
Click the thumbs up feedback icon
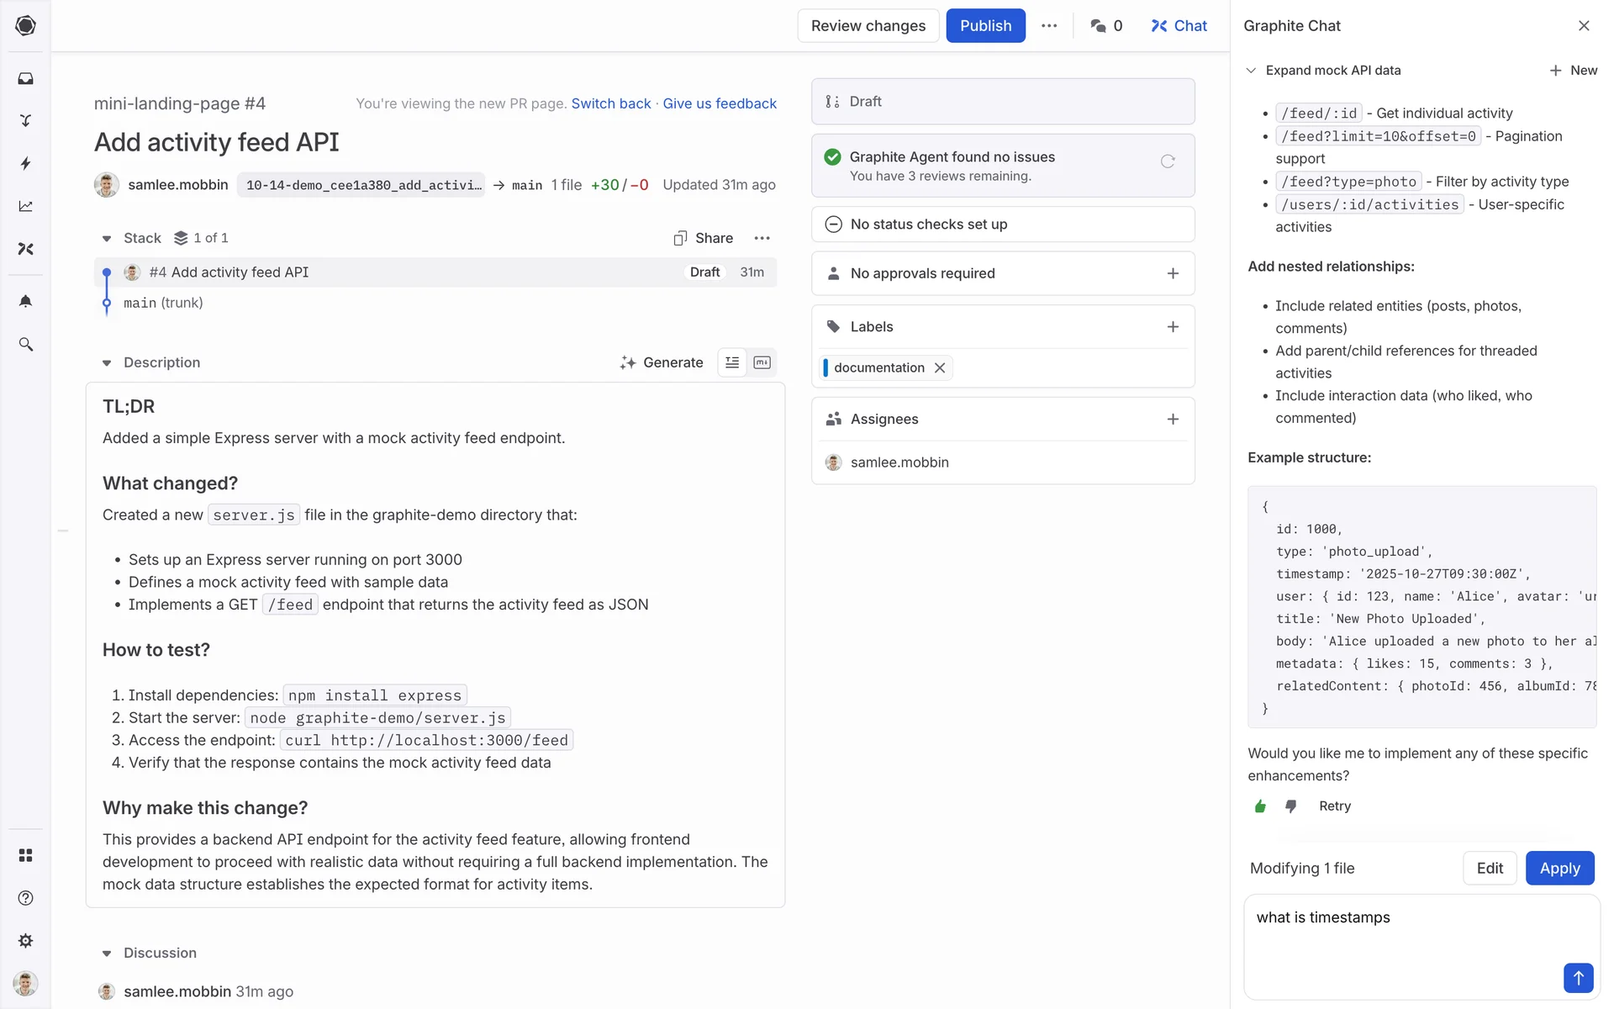1260,806
